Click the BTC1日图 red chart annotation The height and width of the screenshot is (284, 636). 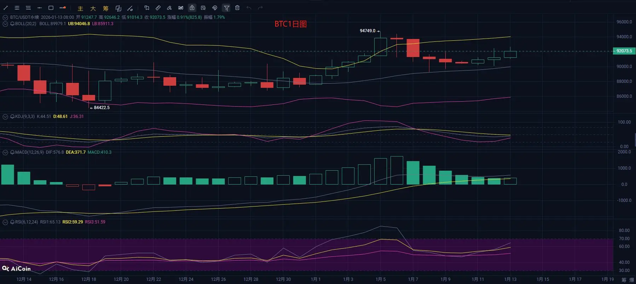tap(290, 24)
